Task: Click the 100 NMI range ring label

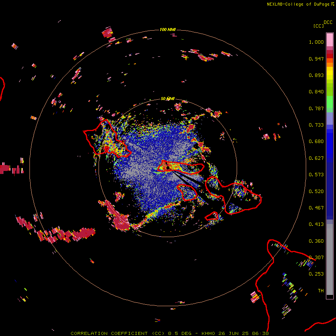Action: click(x=168, y=29)
